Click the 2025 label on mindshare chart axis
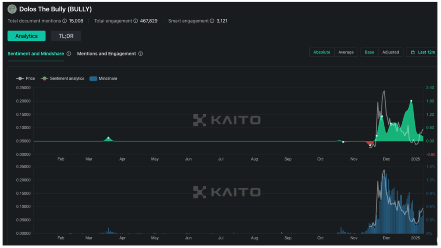 click(x=416, y=238)
